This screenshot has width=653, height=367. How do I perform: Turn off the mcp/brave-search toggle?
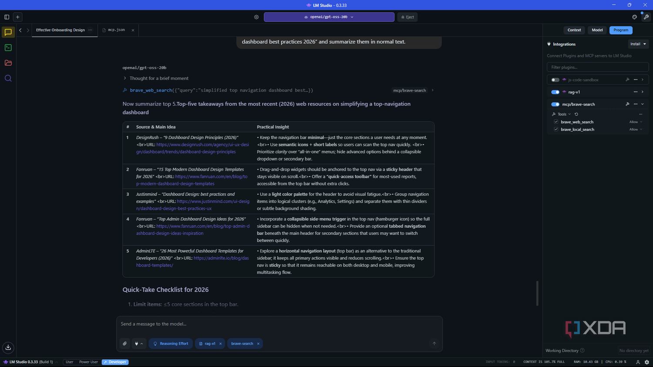[x=555, y=104]
